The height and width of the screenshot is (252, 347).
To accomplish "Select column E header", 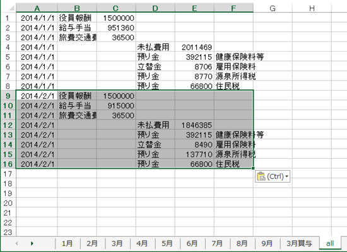I will [x=194, y=8].
